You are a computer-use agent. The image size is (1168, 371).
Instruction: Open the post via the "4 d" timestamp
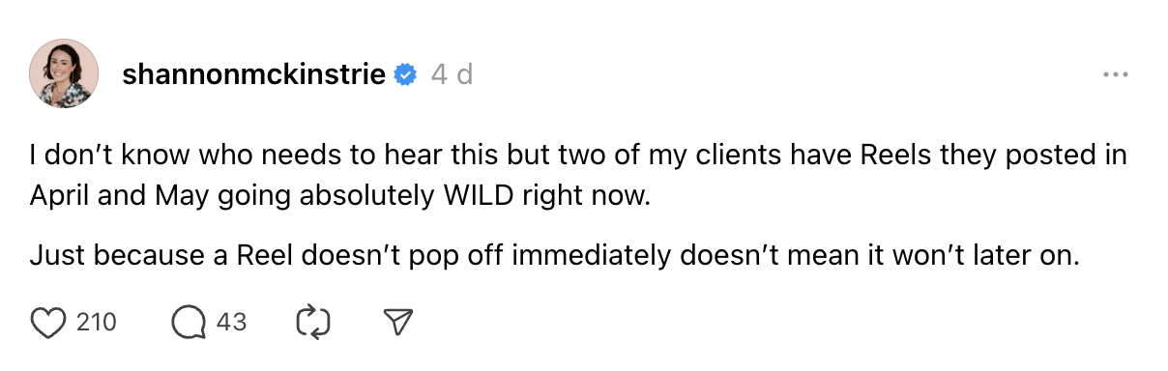[452, 74]
